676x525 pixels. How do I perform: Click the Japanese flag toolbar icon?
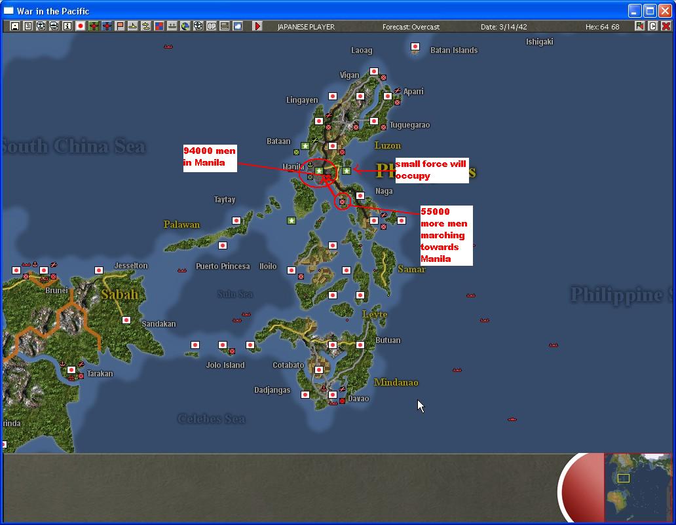click(x=81, y=26)
